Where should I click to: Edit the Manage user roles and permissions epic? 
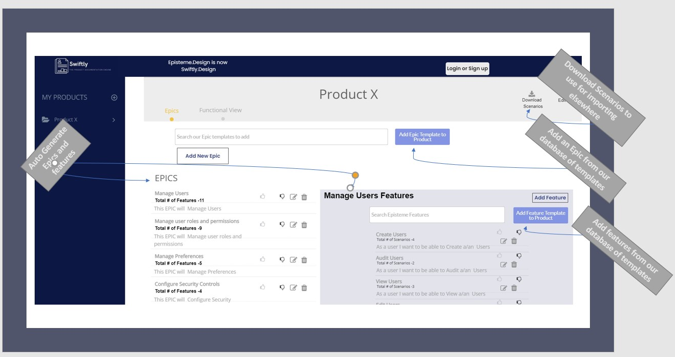(293, 224)
